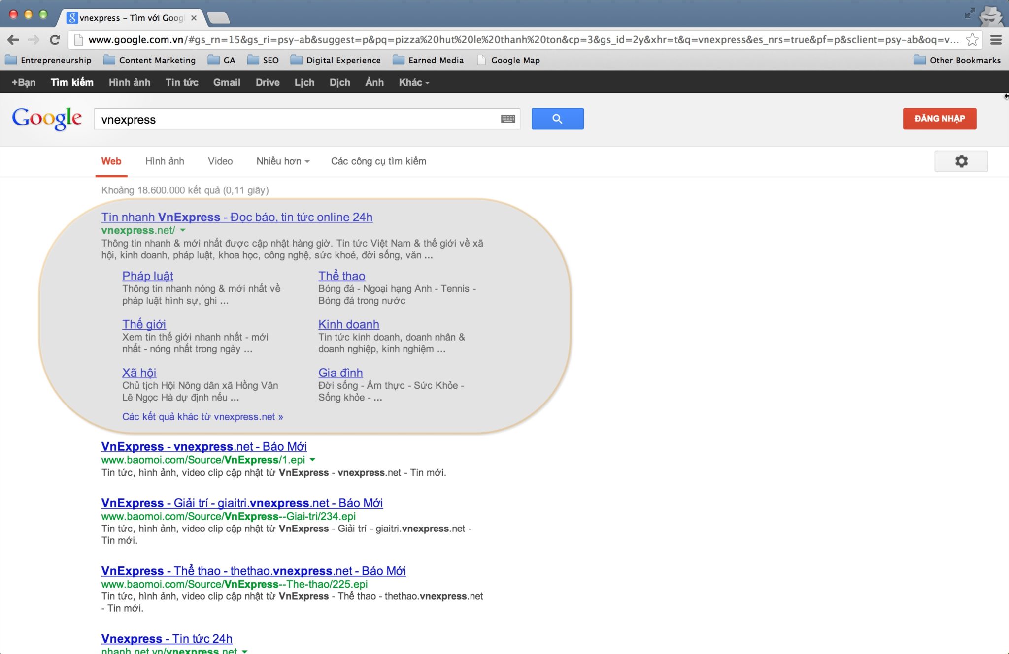1009x654 pixels.
Task: Expand the Nhiều hơn search options menu
Action: pos(282,161)
